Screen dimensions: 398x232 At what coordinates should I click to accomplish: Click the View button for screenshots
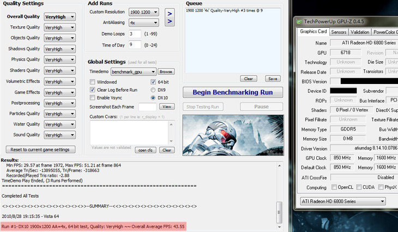[167, 107]
